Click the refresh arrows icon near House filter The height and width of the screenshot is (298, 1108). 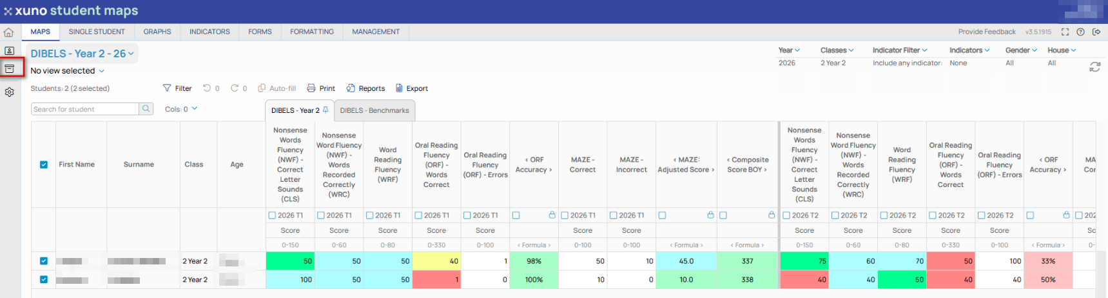(x=1094, y=67)
